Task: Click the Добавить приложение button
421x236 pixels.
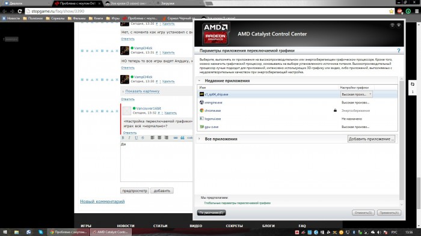Action: 371,139
